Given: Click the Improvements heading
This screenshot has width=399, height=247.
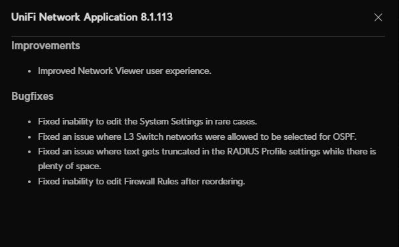Looking at the screenshot, I should [46, 46].
